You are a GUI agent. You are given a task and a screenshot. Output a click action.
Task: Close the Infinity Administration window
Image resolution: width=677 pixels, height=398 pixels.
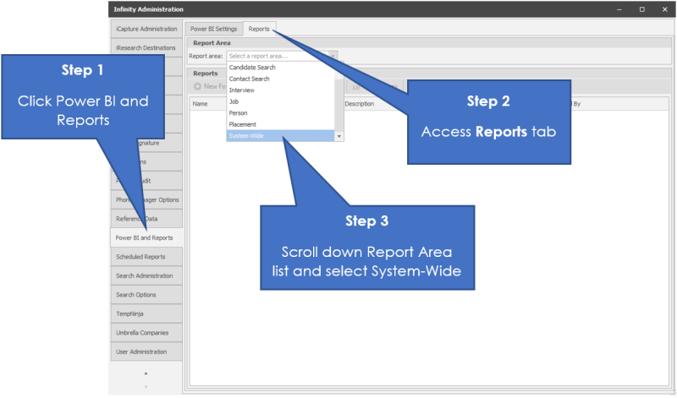664,8
